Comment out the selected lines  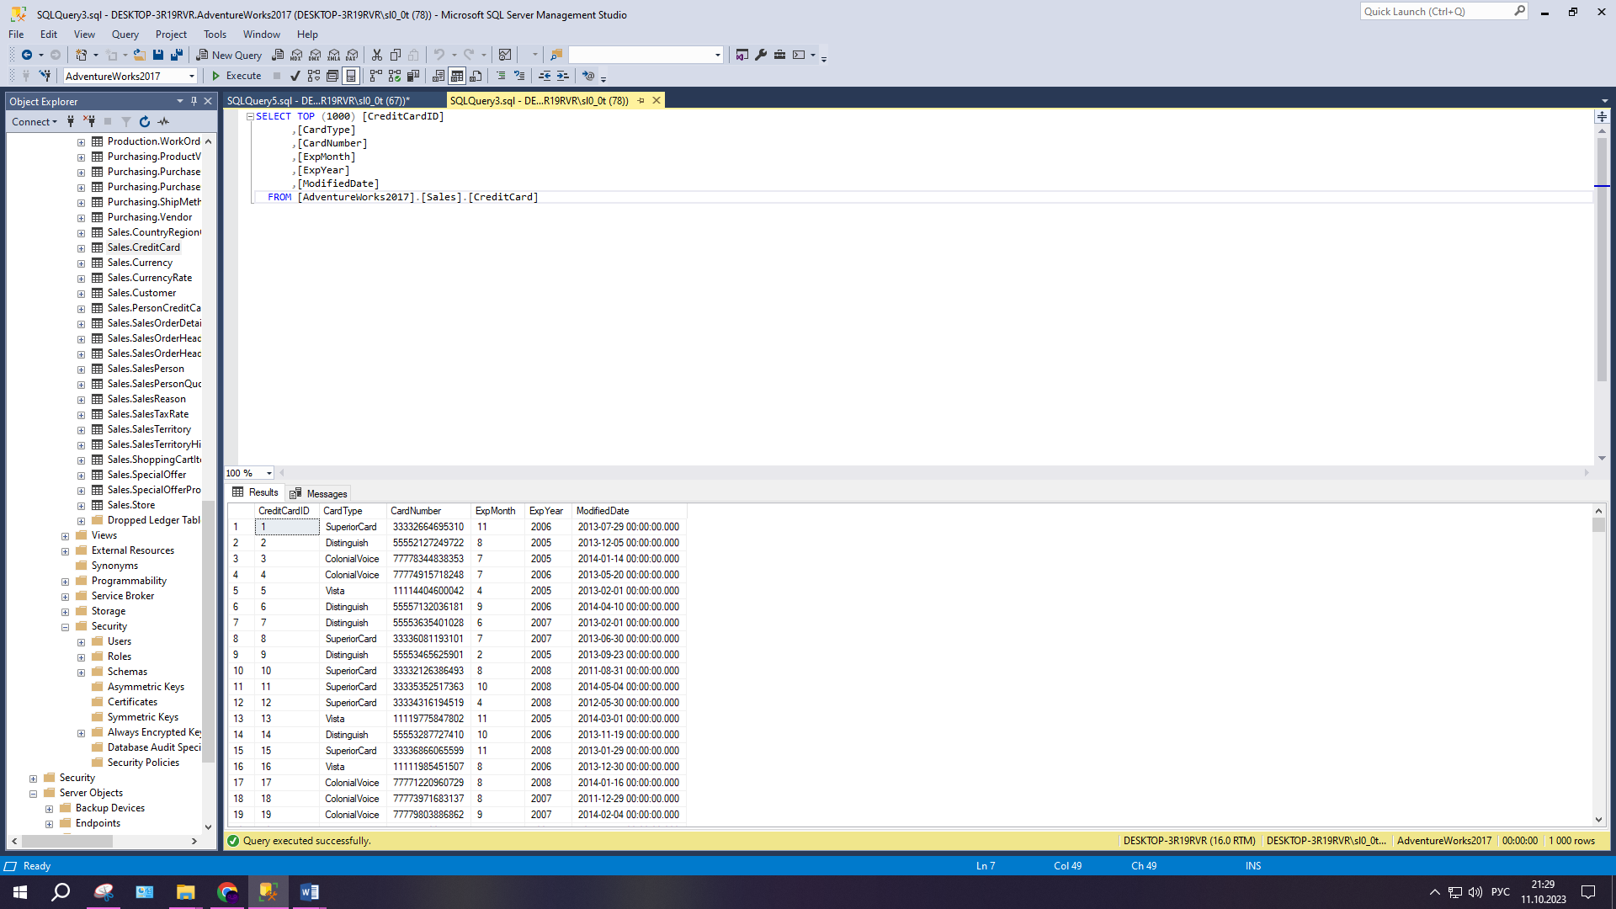click(x=501, y=76)
